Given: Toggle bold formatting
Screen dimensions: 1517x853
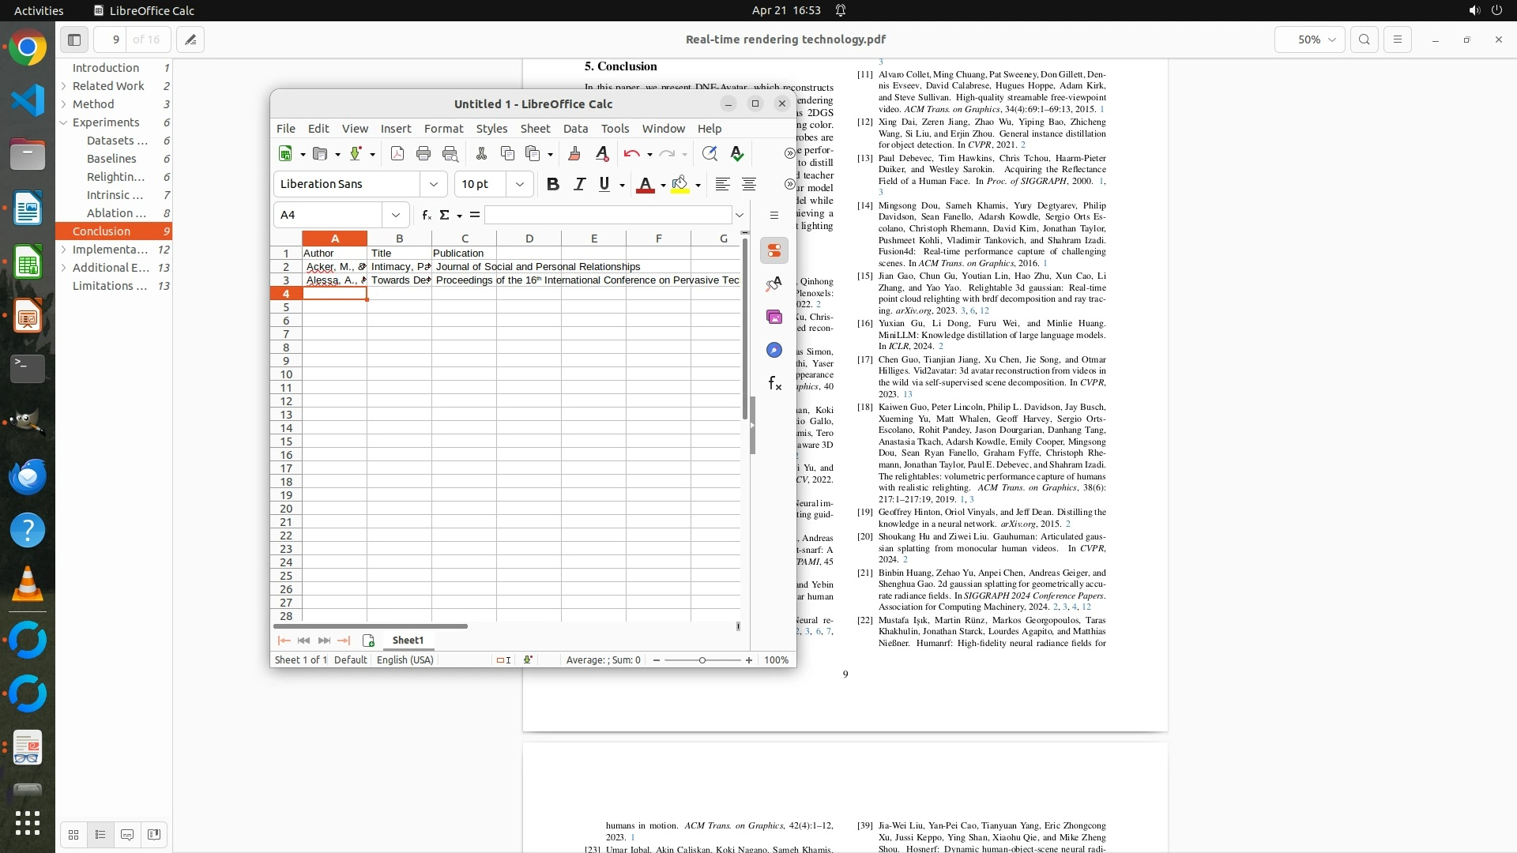Looking at the screenshot, I should coord(553,184).
